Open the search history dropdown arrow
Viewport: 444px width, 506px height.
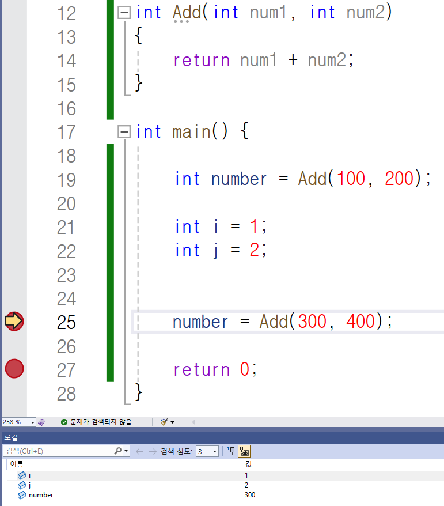126,451
